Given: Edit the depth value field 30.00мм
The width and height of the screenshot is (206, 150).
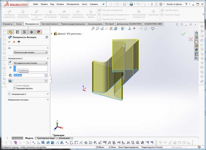Looking at the screenshot, I should (29, 75).
